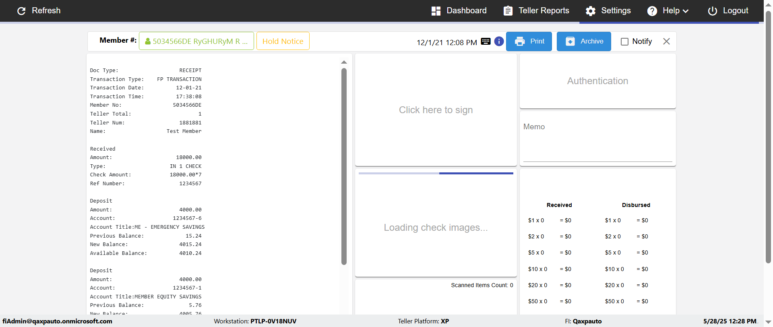Screen dimensions: 773x327
Task: Click the 'Test Member' name value
Action: [x=184, y=131]
